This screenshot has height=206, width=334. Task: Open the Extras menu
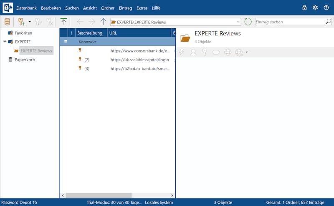(x=142, y=8)
